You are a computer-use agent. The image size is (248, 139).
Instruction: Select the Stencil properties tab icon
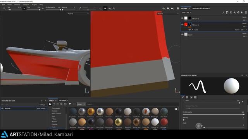[191, 97]
